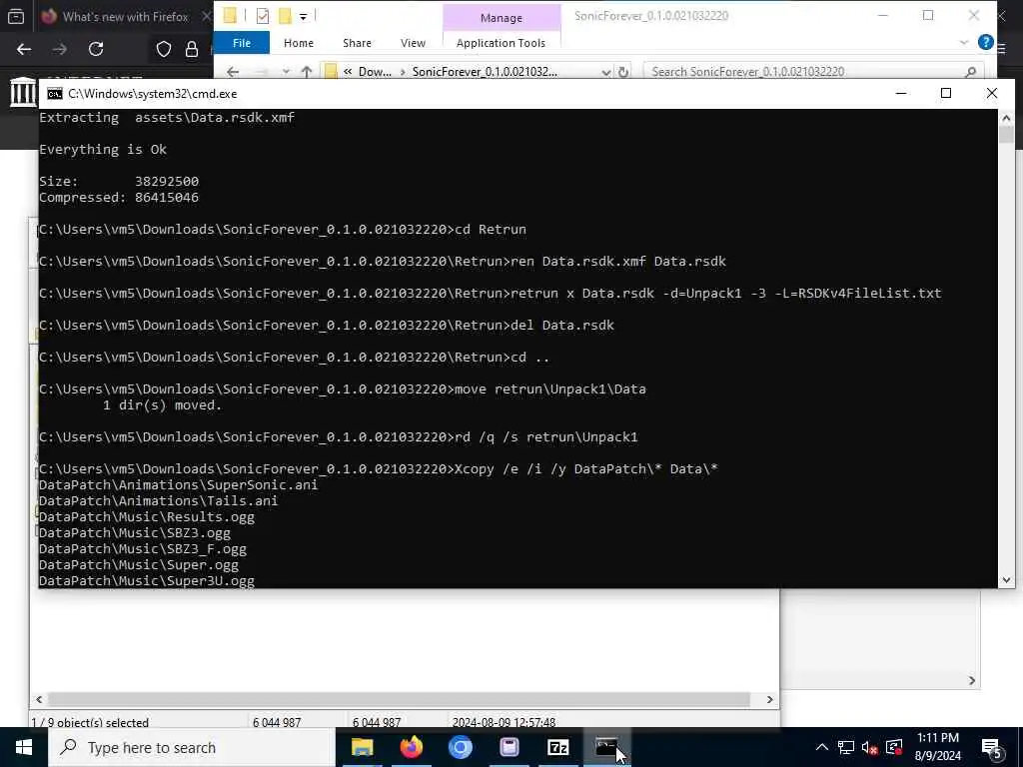The image size is (1023, 767).
Task: Click the 'DataPatch\Music\Results.ogg' line
Action: pyautogui.click(x=147, y=517)
